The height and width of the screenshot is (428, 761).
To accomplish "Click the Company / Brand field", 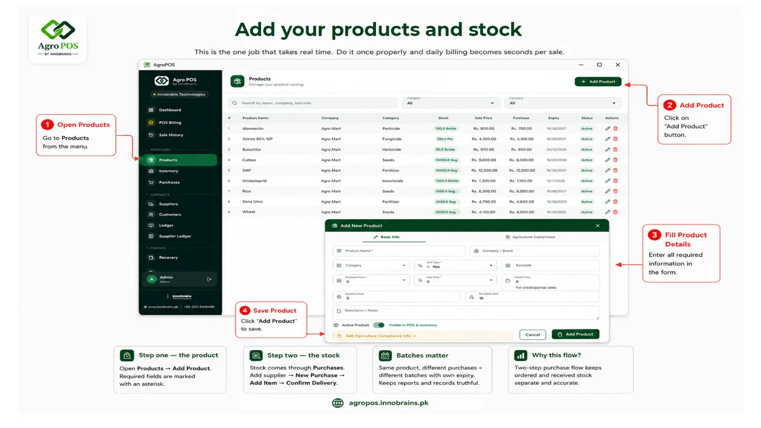I will point(535,251).
